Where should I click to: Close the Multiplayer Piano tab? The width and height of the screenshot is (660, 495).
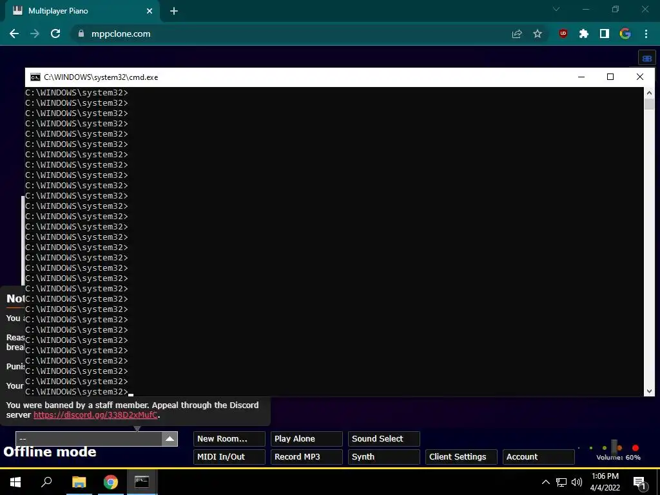coord(150,11)
